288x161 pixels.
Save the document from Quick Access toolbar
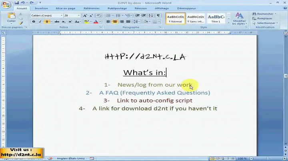17,3
